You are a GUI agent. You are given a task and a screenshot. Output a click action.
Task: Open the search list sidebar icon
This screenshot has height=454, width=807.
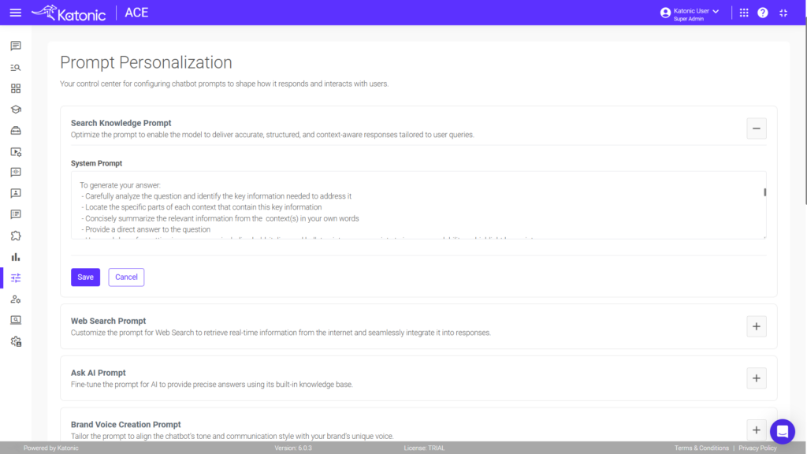coord(16,68)
